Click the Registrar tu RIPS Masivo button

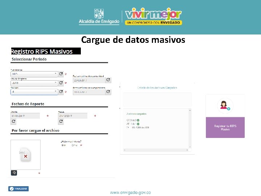pos(225,127)
